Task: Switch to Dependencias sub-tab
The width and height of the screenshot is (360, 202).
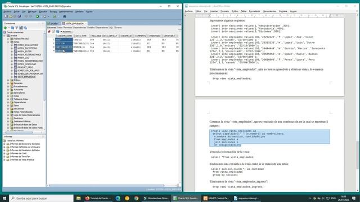Action: coord(79,27)
